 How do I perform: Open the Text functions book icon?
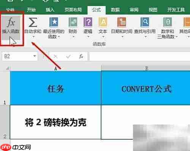pyautogui.click(x=103, y=22)
